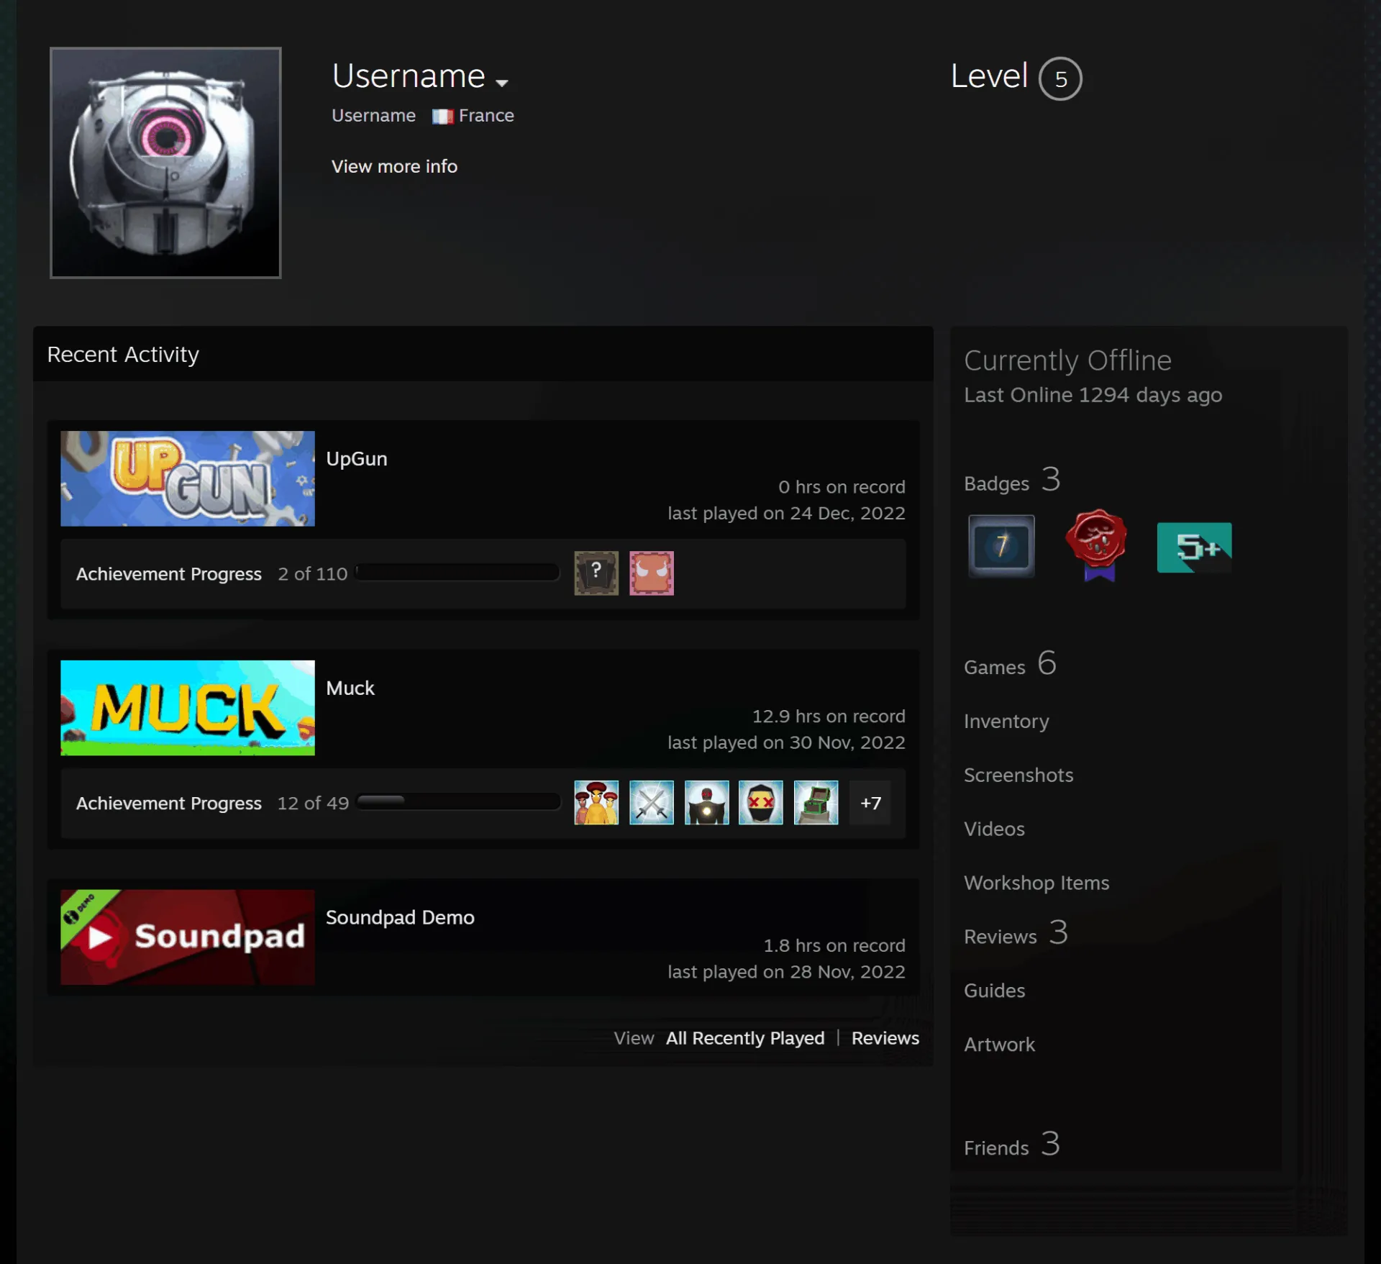Click the Level 5 badge circle
The height and width of the screenshot is (1264, 1381).
click(1059, 78)
